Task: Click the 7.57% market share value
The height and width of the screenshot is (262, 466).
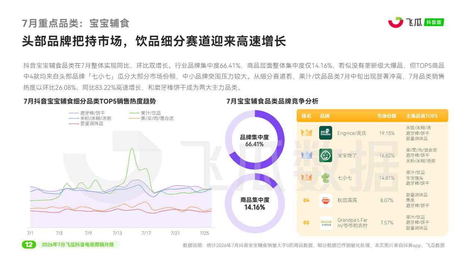Action: click(387, 222)
